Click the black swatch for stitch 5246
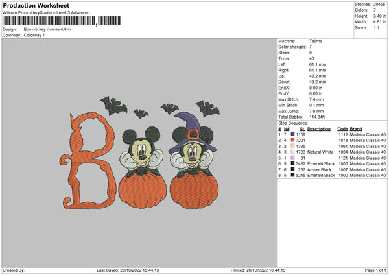This screenshot has height=275, width=389. coord(292,175)
